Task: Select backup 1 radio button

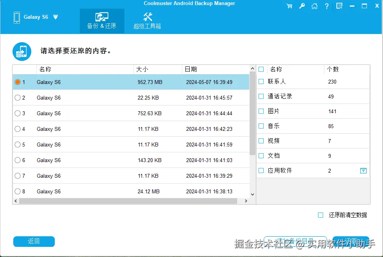Action: coord(18,82)
